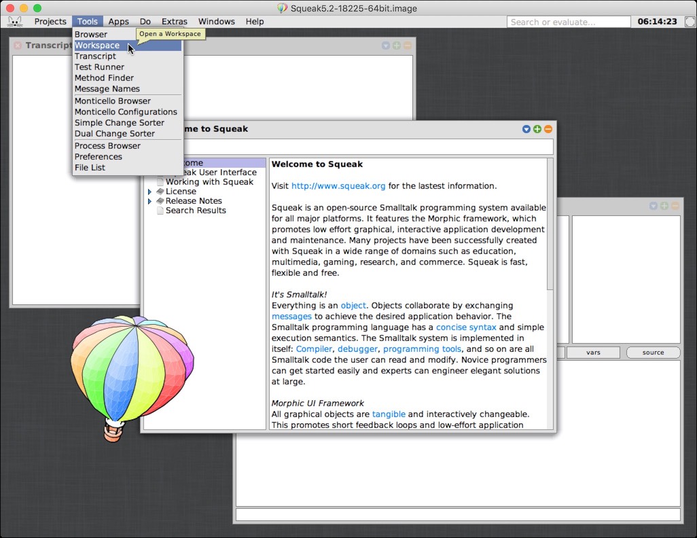The image size is (697, 538).
Task: Open Welcome window menu blue arrow icon
Action: (526, 129)
